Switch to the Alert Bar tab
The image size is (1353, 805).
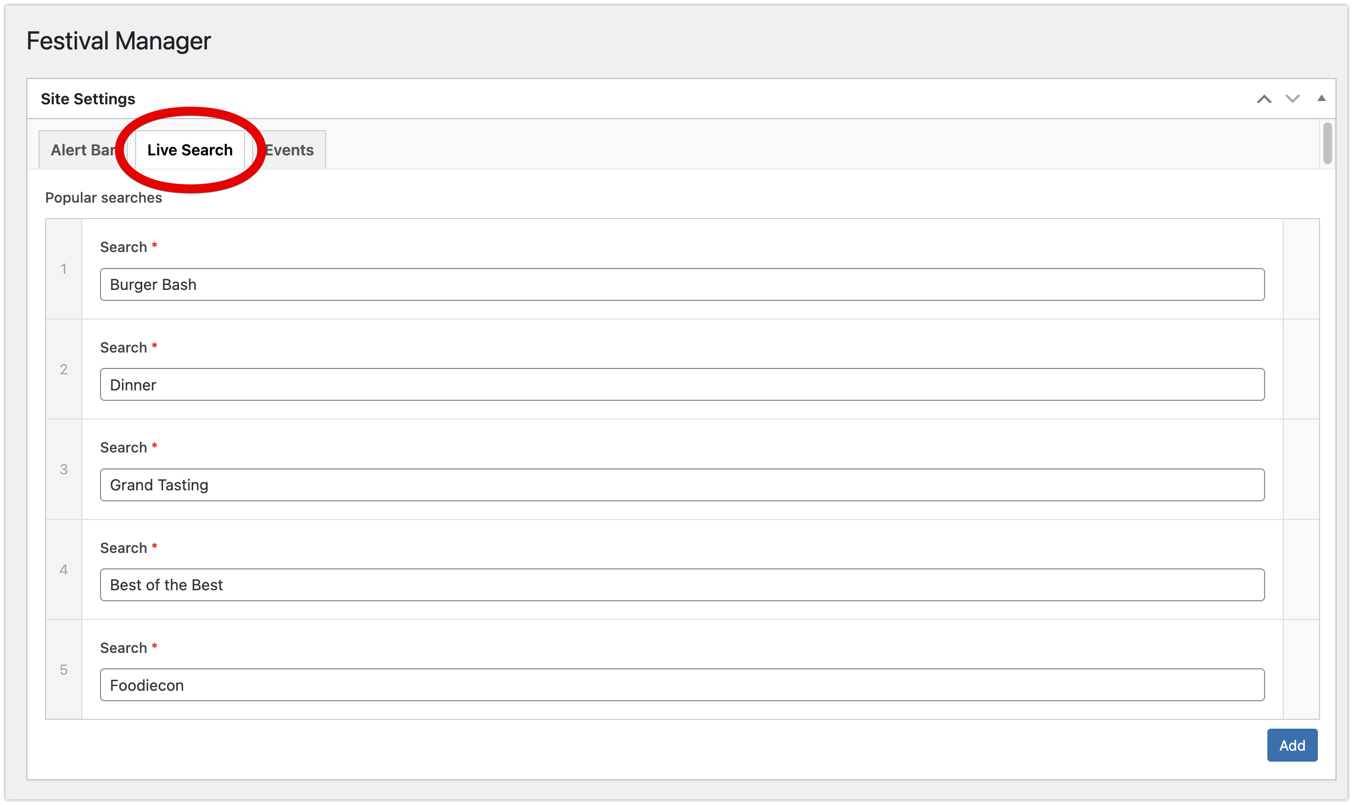tap(82, 150)
